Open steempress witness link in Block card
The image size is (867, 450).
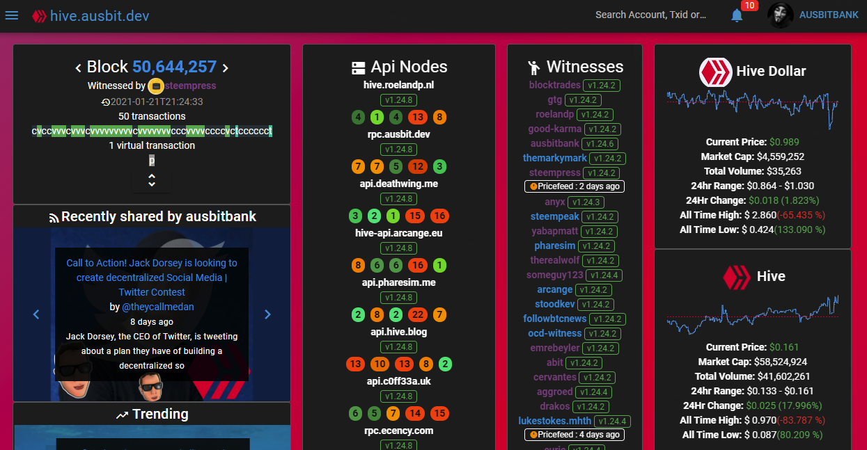pyautogui.click(x=190, y=86)
